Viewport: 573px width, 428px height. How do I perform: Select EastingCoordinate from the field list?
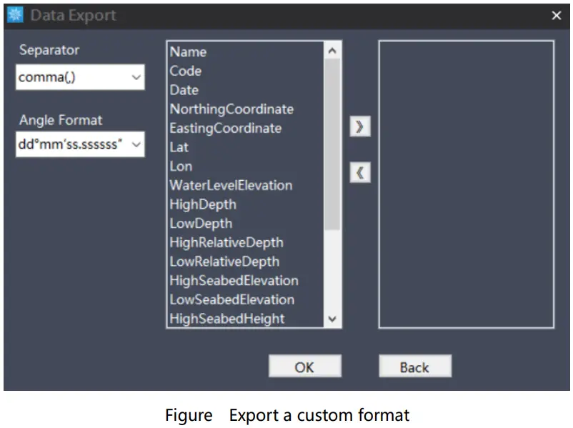point(225,128)
